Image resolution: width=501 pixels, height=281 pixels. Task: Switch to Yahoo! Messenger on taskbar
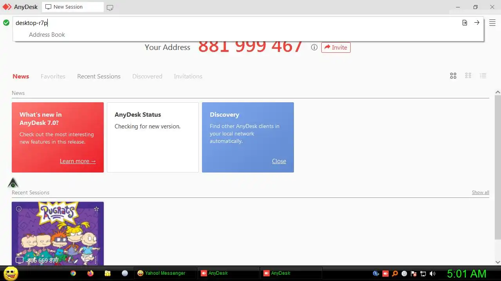pyautogui.click(x=165, y=273)
